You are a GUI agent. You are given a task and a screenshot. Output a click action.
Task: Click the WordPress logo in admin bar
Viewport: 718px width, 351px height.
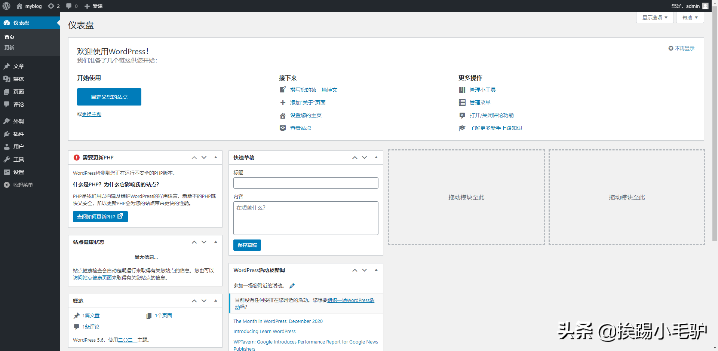click(6, 6)
